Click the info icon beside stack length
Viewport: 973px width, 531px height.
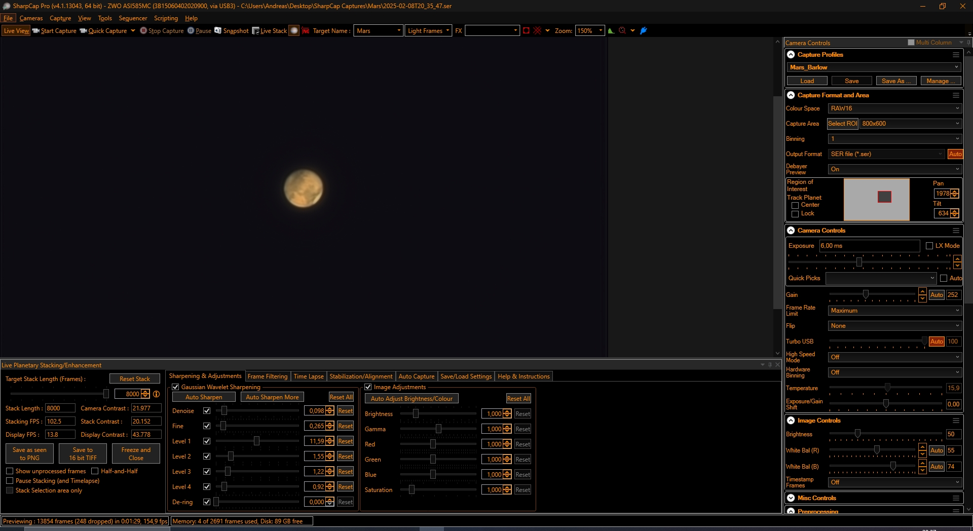(157, 394)
